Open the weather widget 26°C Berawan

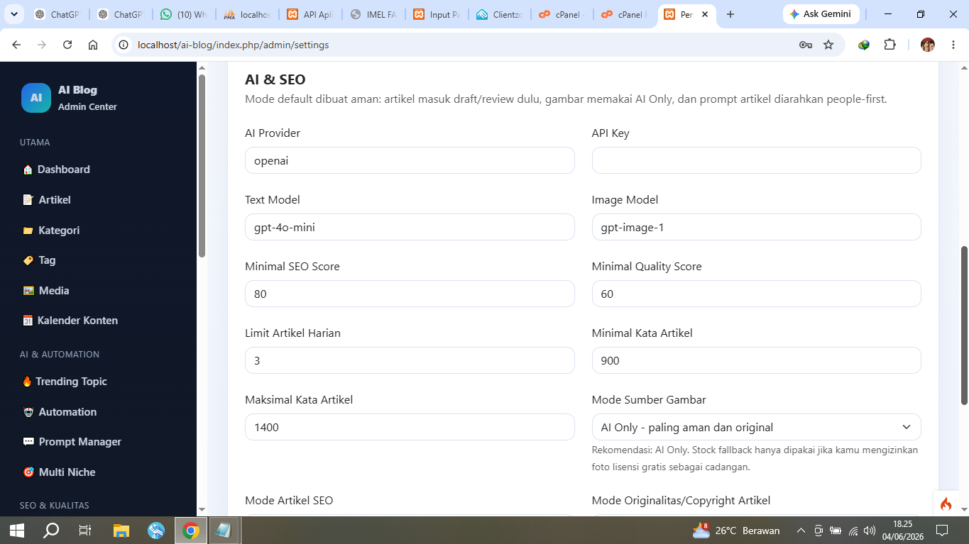tap(736, 530)
